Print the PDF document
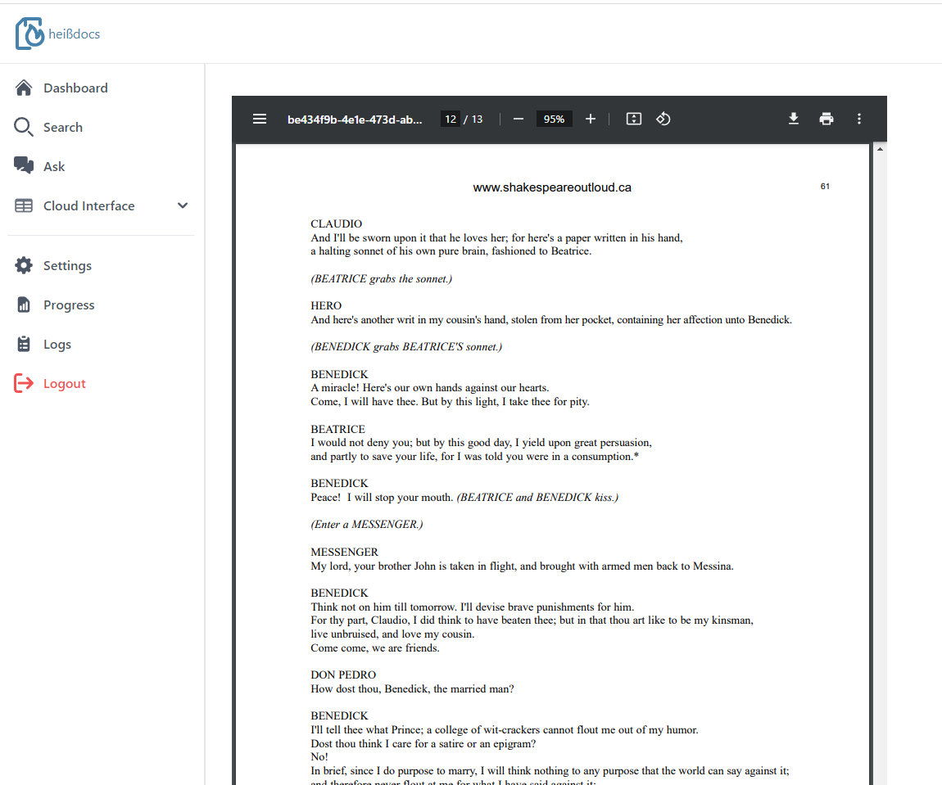 [827, 119]
